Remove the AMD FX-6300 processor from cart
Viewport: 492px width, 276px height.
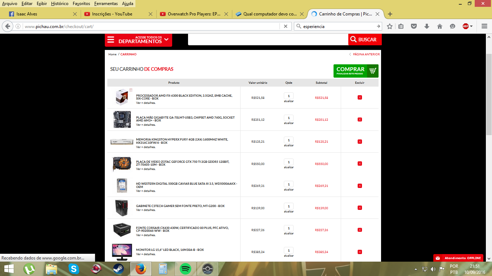[x=359, y=97]
